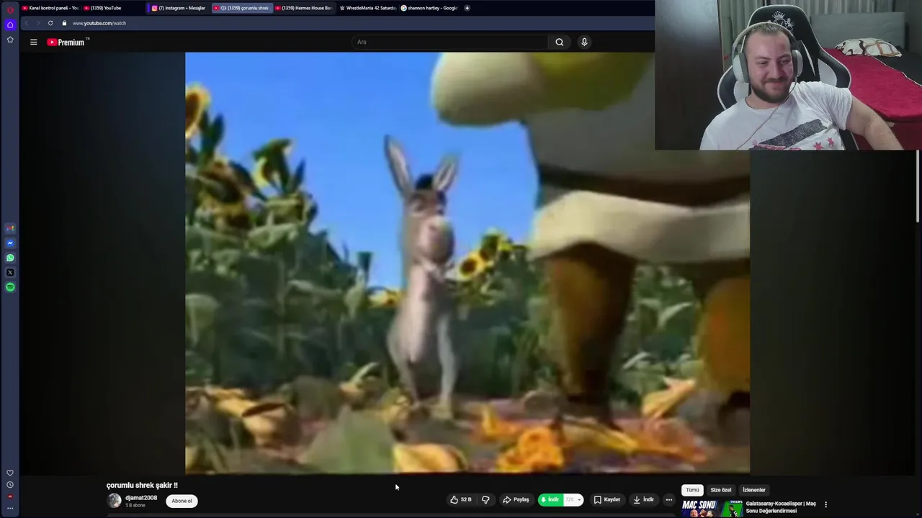922x518 pixels.
Task: Download with the green İndir button
Action: click(x=550, y=499)
